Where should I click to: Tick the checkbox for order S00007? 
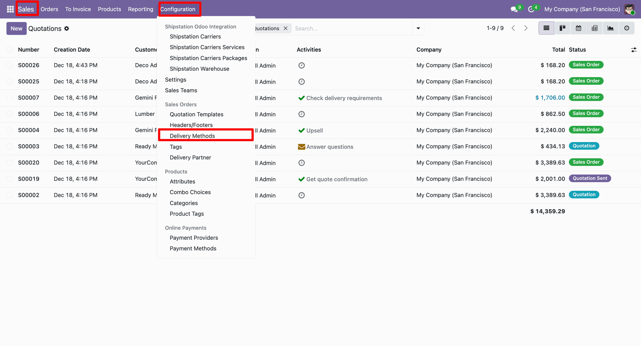click(x=9, y=98)
